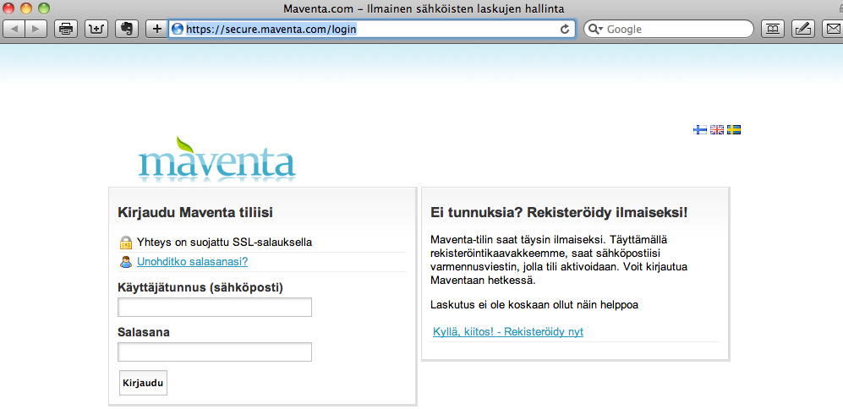Switch language with the Finnish flag
This screenshot has width=843, height=409.
coord(700,129)
